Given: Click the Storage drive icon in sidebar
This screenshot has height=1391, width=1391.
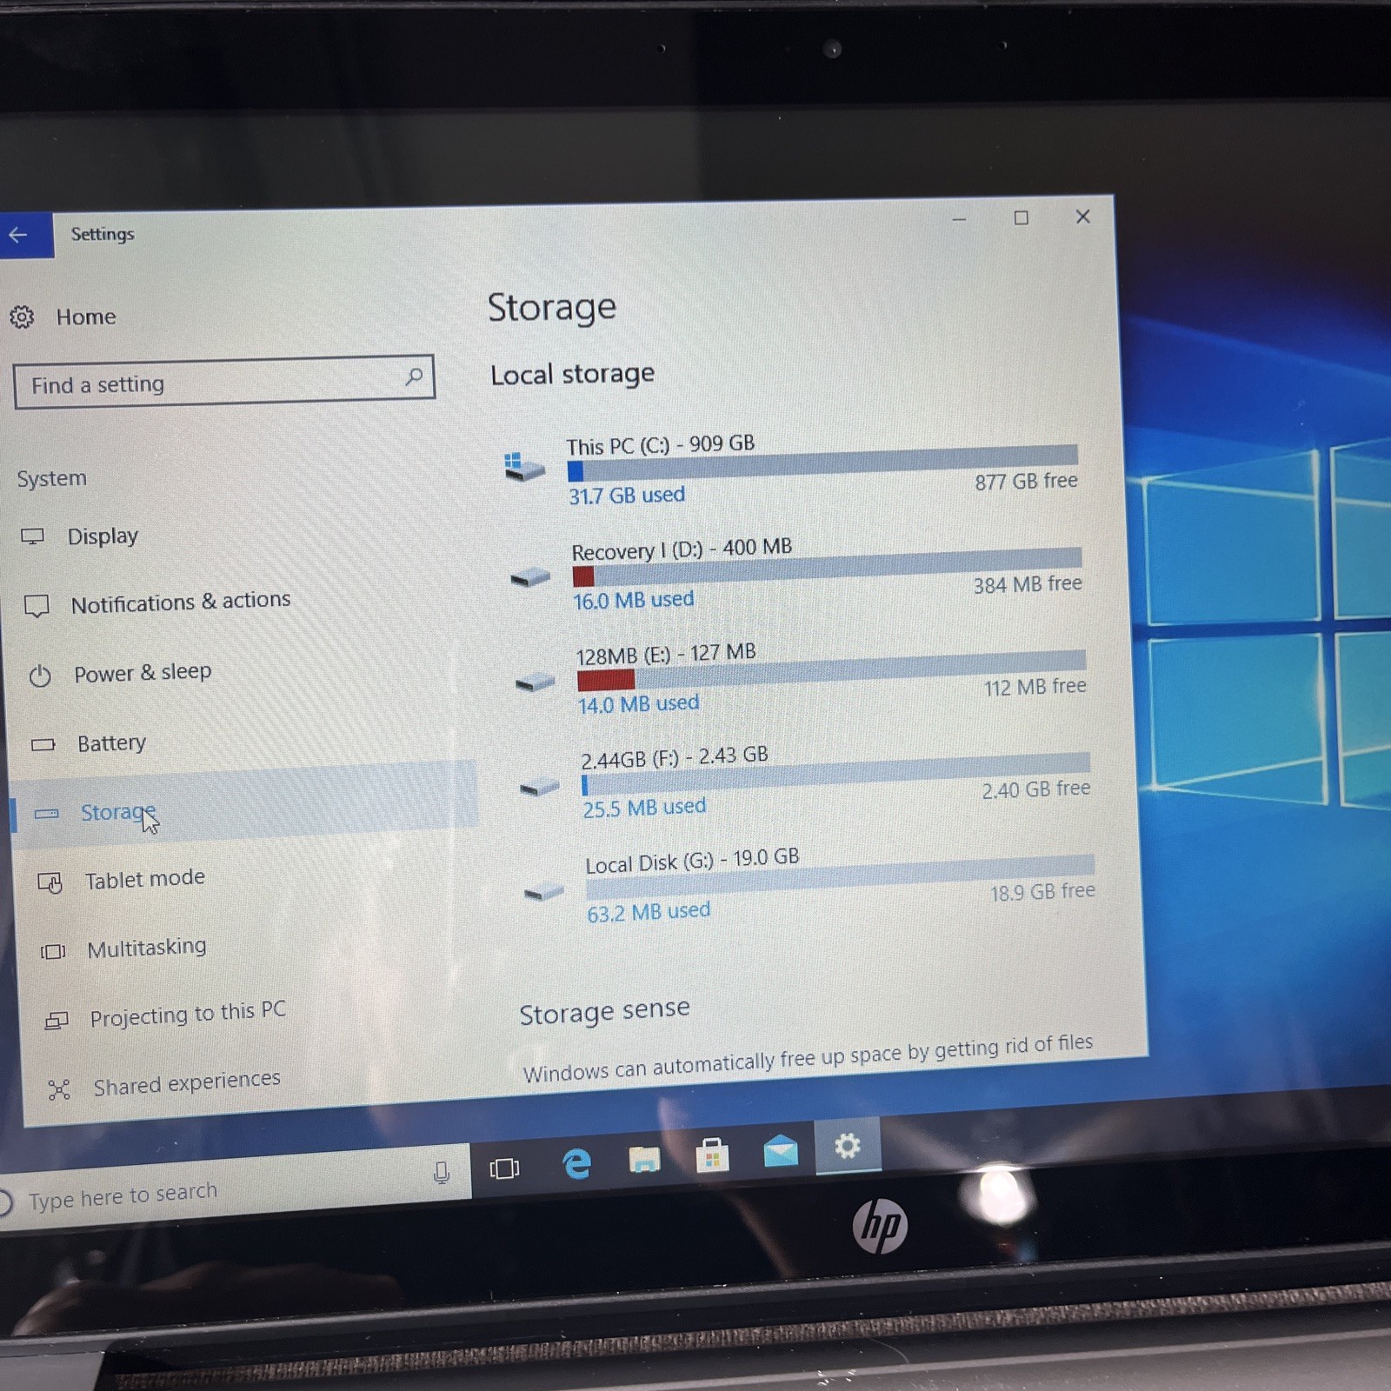Looking at the screenshot, I should [x=47, y=814].
